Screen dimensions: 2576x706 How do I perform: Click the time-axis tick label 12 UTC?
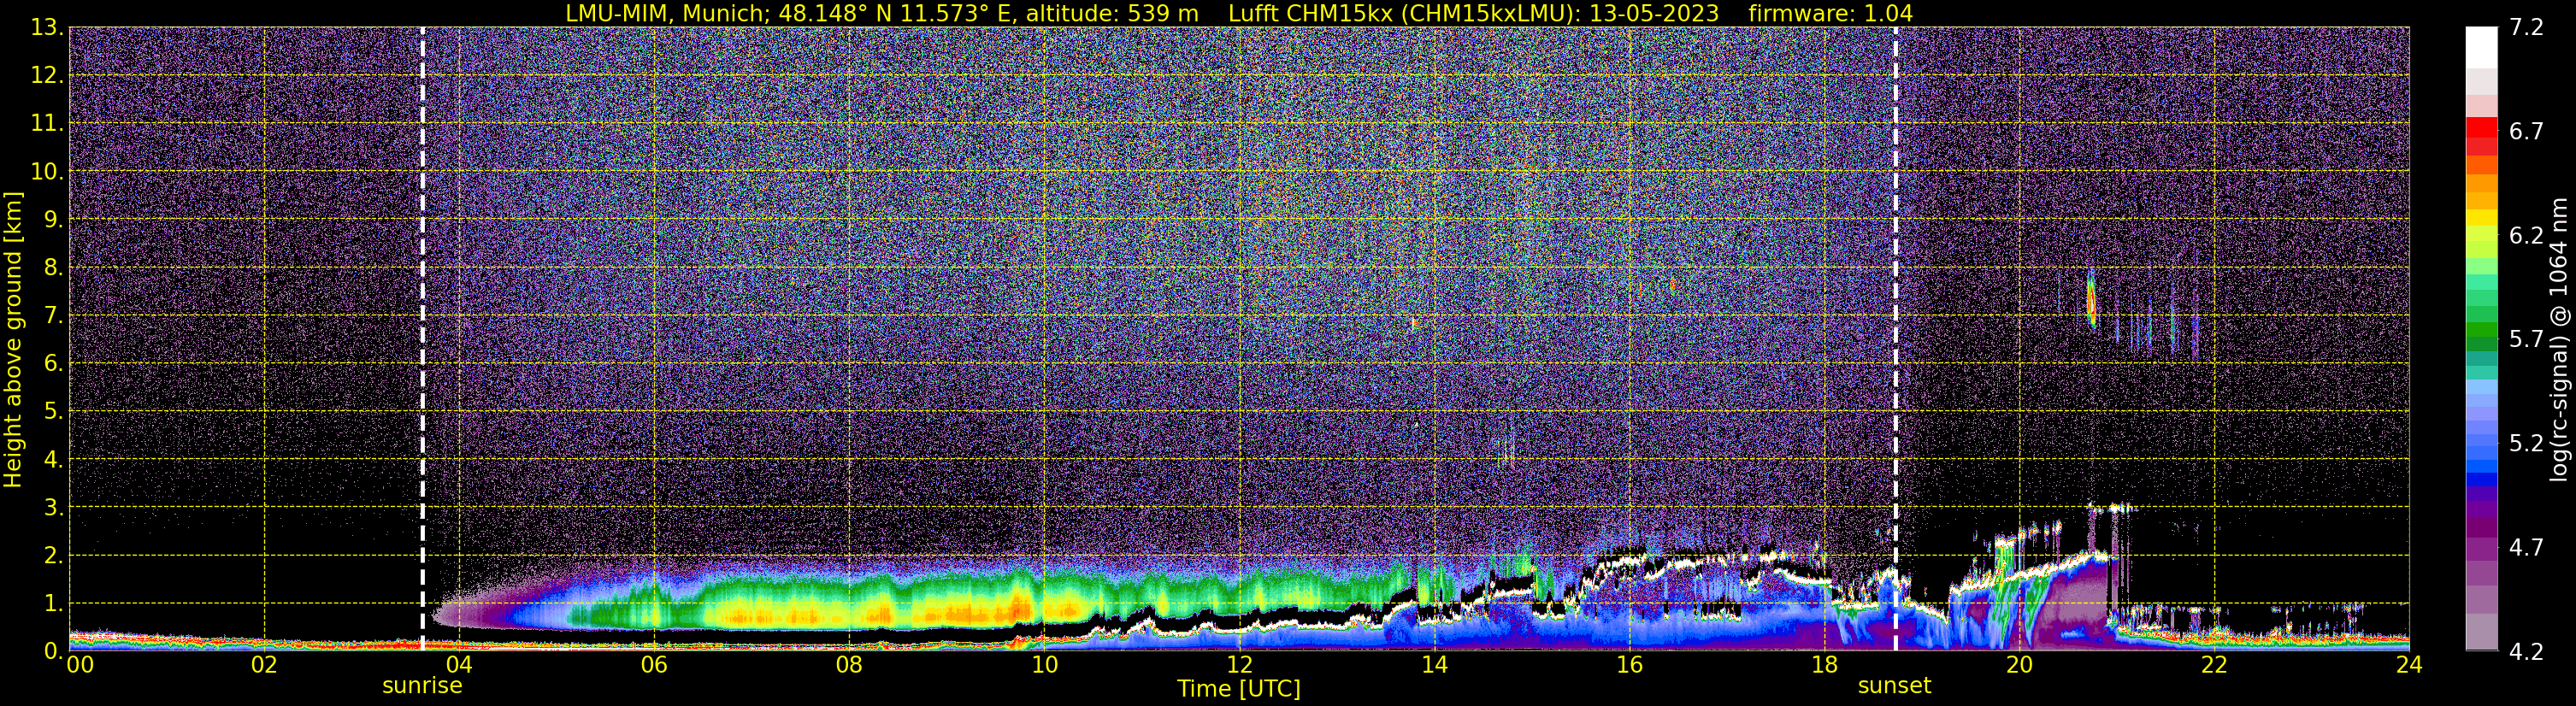pyautogui.click(x=1239, y=666)
